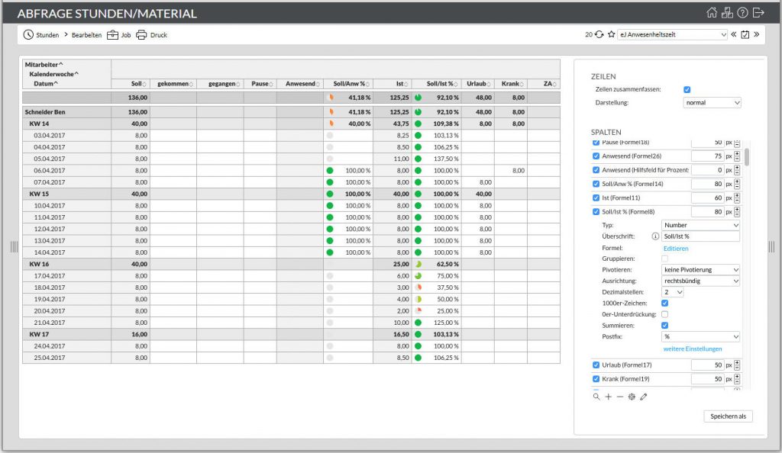Toggle 1000er-Zeichen checkbox

(665, 304)
